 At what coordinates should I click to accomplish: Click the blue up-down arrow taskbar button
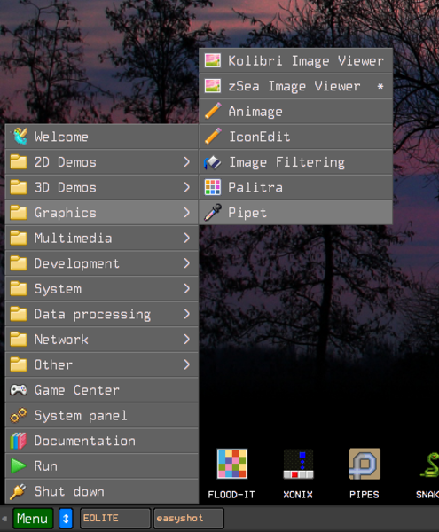[67, 519]
